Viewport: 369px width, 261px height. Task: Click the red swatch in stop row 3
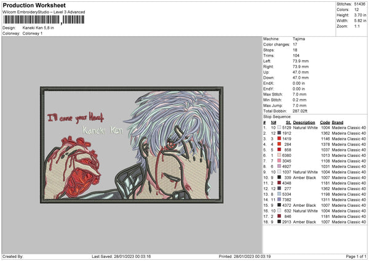279,139
